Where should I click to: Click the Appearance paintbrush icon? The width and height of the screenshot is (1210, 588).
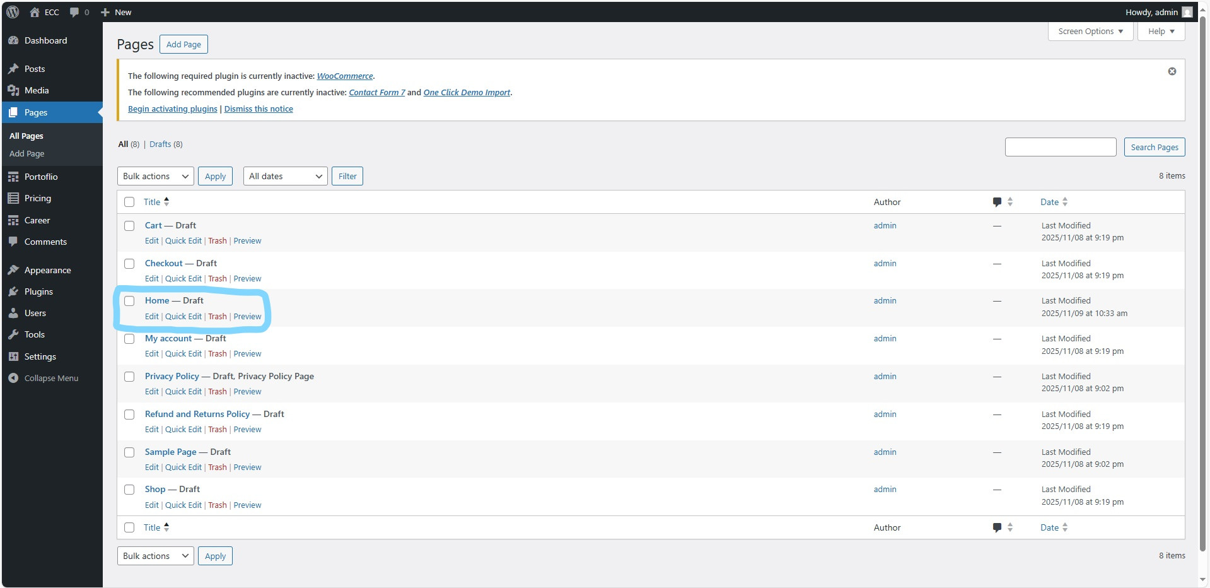pos(13,270)
